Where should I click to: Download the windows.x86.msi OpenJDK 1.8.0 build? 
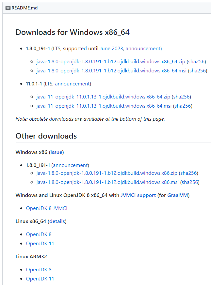coord(107,182)
